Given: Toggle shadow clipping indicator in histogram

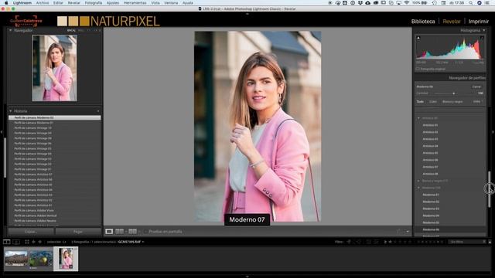Looking at the screenshot, I should click(x=418, y=38).
